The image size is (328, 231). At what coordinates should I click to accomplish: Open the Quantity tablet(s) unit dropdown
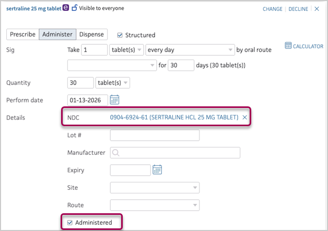(112, 83)
